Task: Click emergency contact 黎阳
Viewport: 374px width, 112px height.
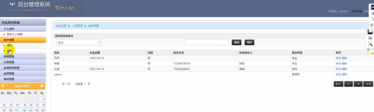Action: 242,64
